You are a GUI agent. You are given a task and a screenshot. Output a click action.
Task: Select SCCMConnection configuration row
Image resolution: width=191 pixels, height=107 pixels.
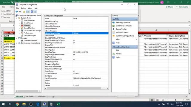coord(77,73)
